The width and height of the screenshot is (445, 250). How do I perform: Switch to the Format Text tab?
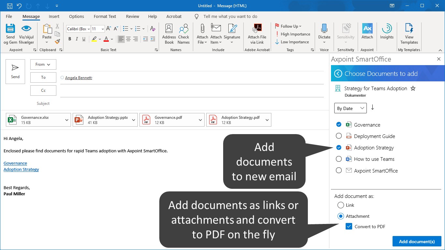pos(105,16)
